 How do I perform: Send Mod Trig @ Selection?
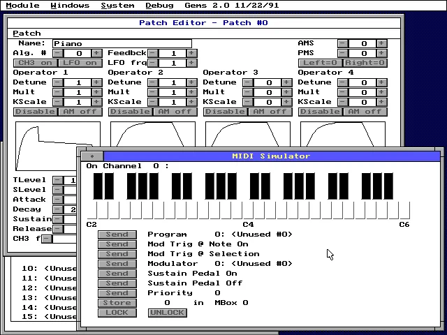(x=117, y=254)
